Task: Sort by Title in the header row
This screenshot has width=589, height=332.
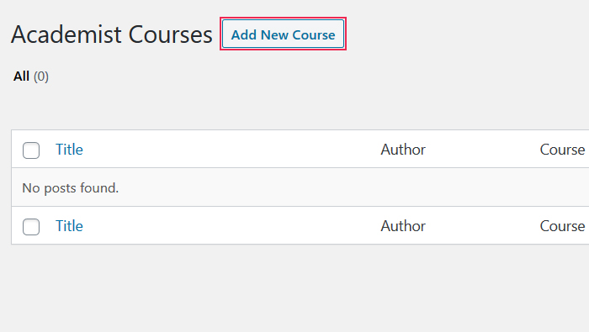Action: (x=69, y=150)
